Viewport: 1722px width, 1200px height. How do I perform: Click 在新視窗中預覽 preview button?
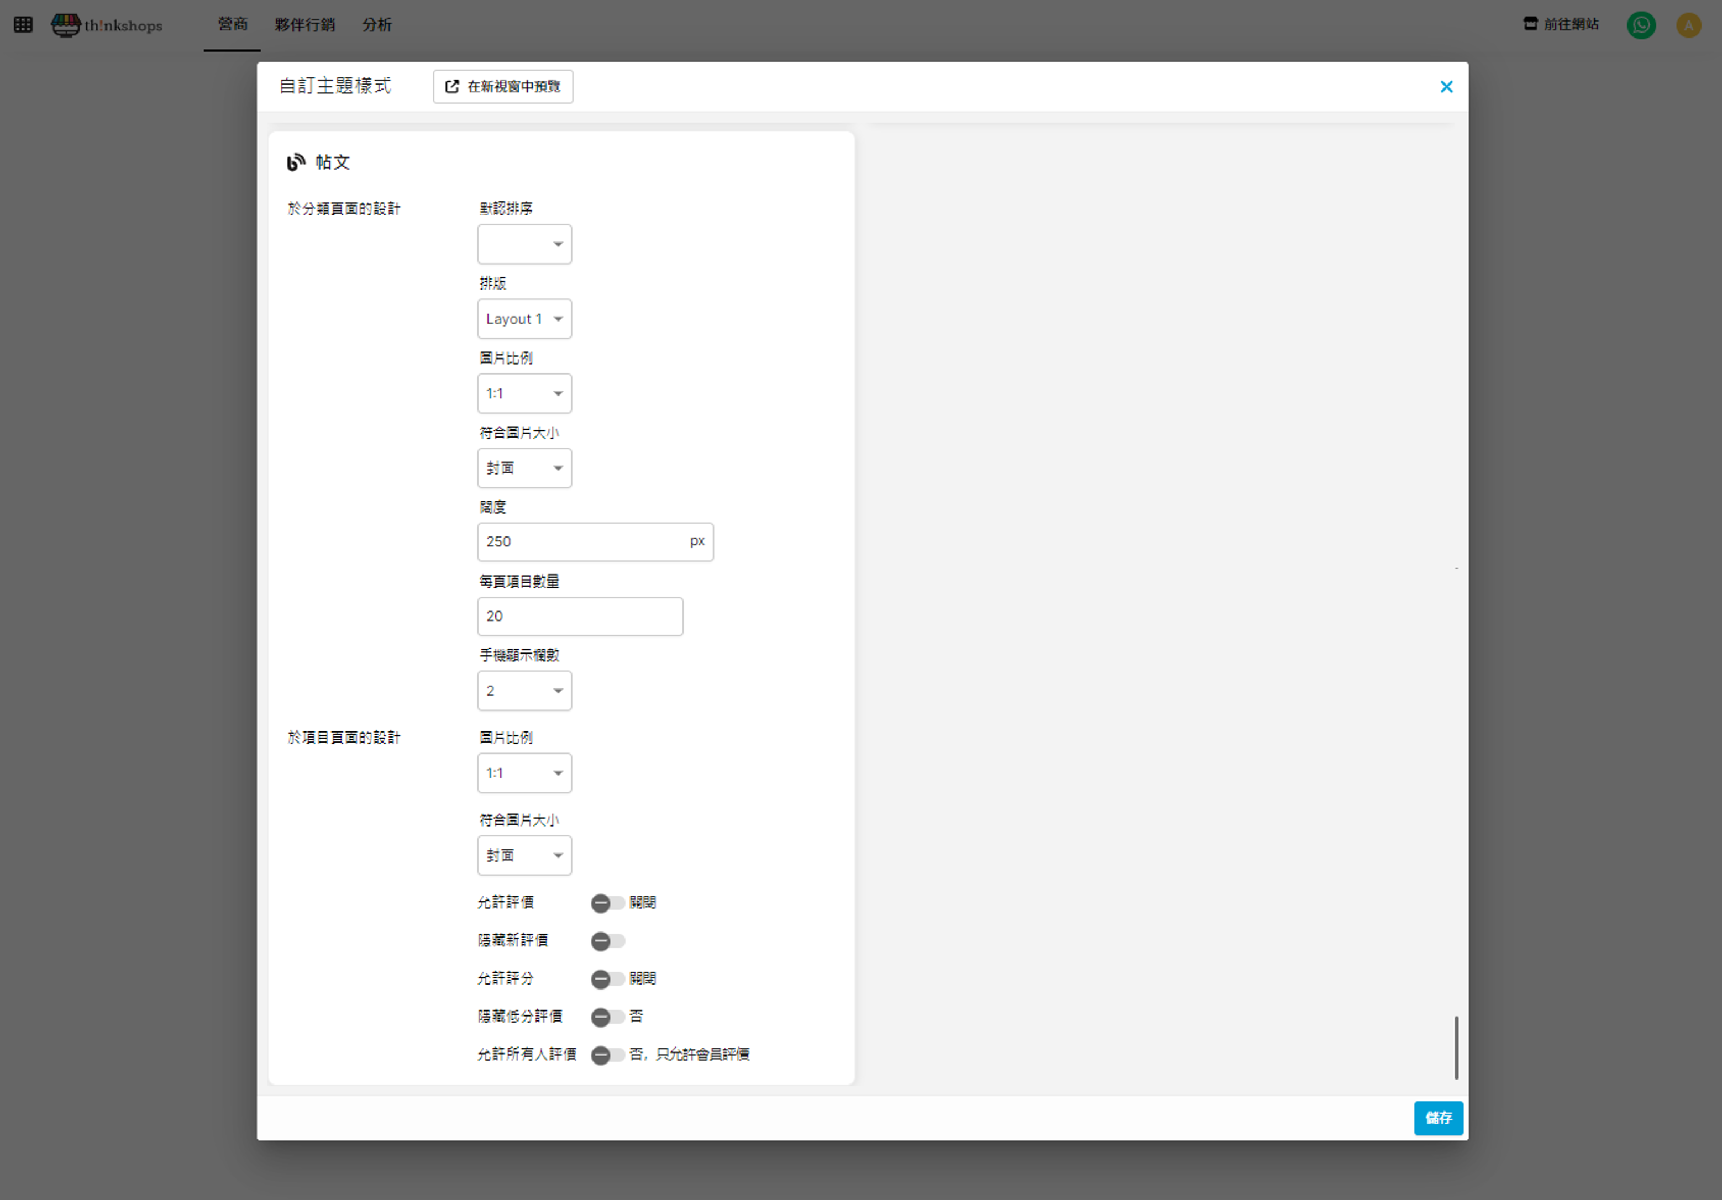[x=502, y=87]
